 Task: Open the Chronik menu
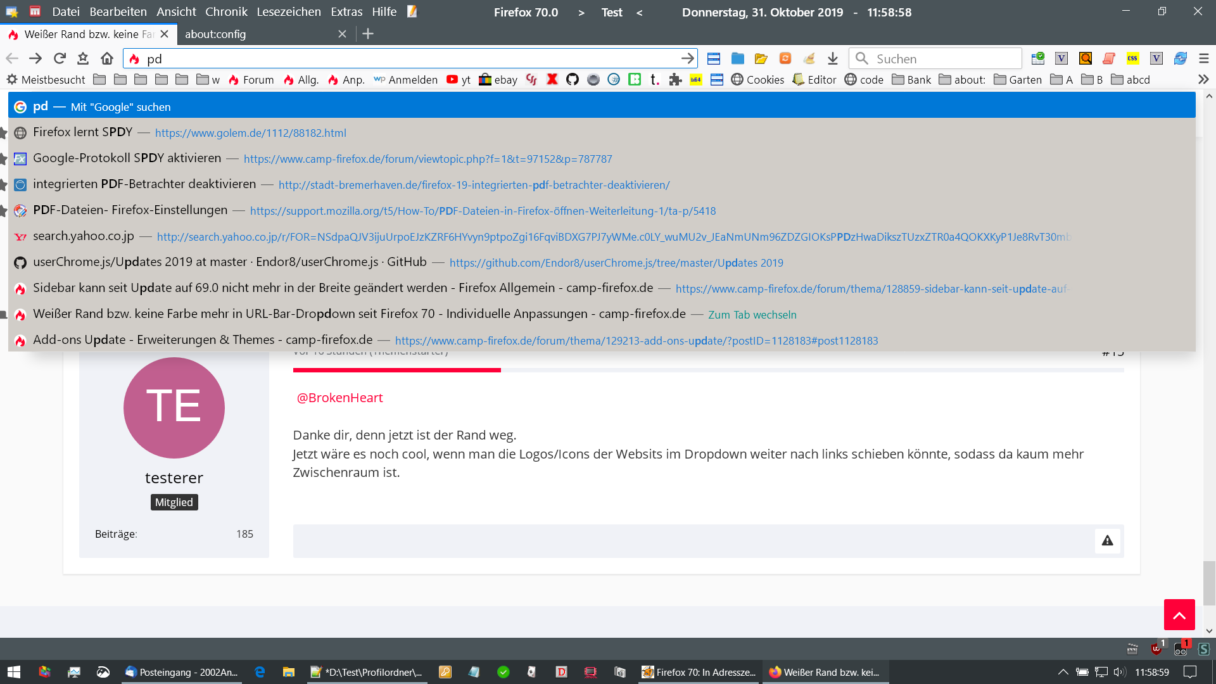click(x=225, y=11)
